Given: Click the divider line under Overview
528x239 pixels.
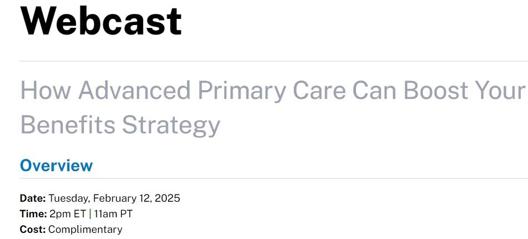Looking at the screenshot, I should click(273, 178).
